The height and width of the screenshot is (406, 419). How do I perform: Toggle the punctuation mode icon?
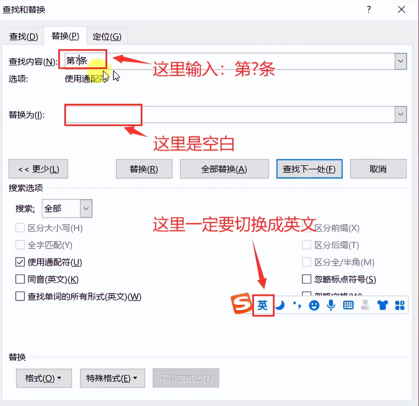(297, 305)
